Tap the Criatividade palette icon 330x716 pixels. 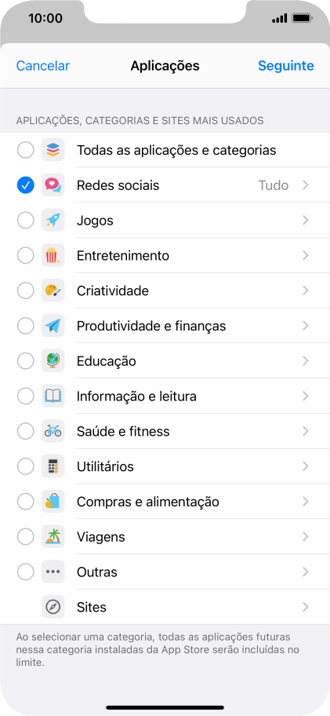(x=53, y=290)
